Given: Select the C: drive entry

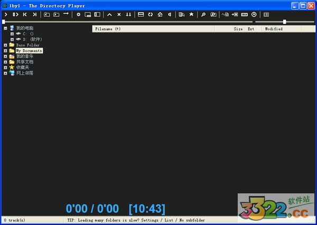Looking at the screenshot, I should (28, 34).
